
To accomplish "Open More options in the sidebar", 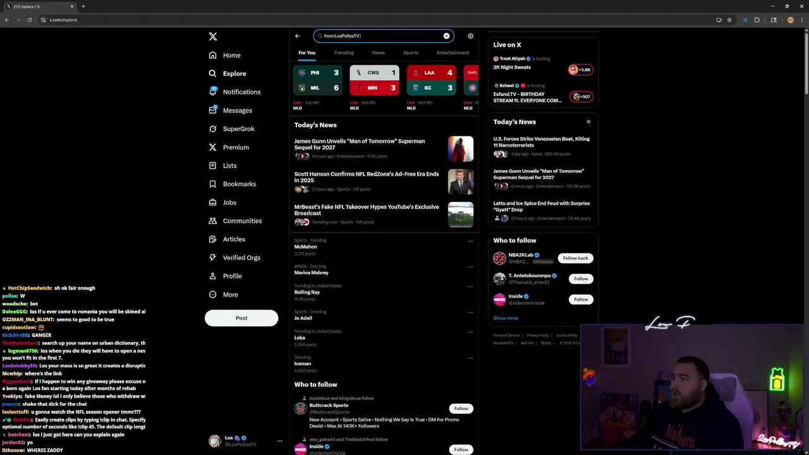I will 224,294.
